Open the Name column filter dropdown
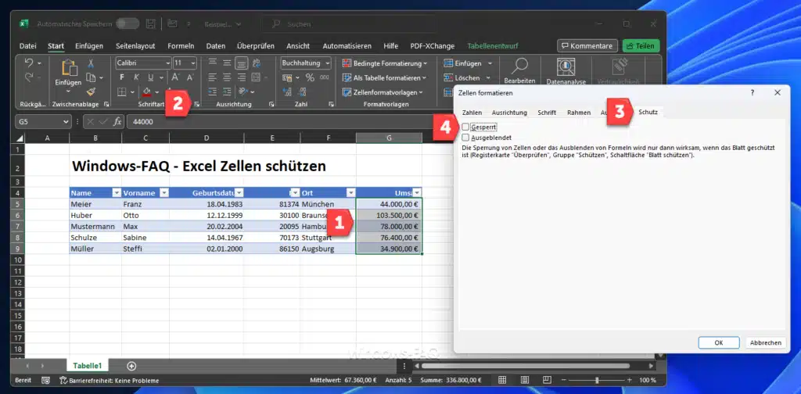Screen dimensions: 801x394 (117, 193)
